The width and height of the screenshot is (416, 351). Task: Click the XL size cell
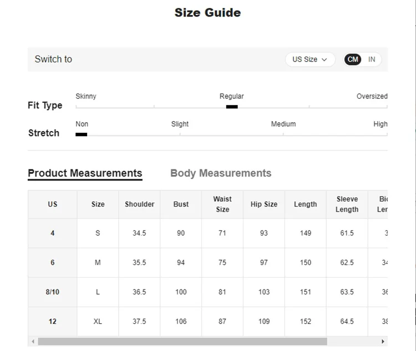[x=98, y=322]
